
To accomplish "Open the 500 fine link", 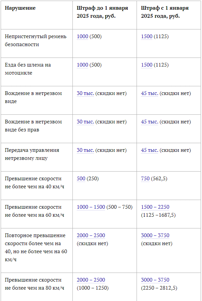I will pos(81,178).
